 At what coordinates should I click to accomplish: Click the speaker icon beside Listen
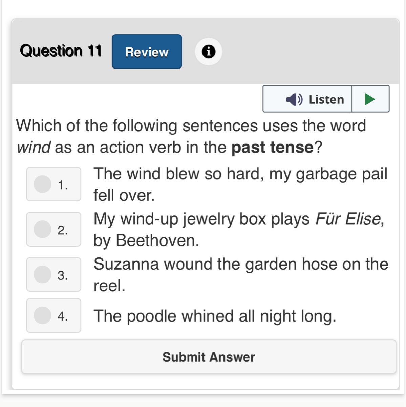point(294,99)
